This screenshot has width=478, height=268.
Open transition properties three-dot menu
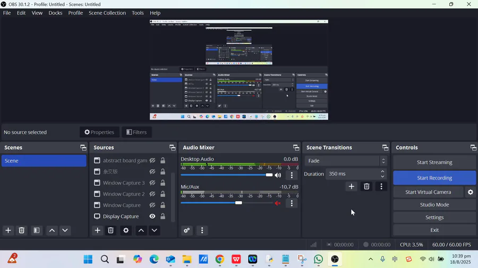381,186
